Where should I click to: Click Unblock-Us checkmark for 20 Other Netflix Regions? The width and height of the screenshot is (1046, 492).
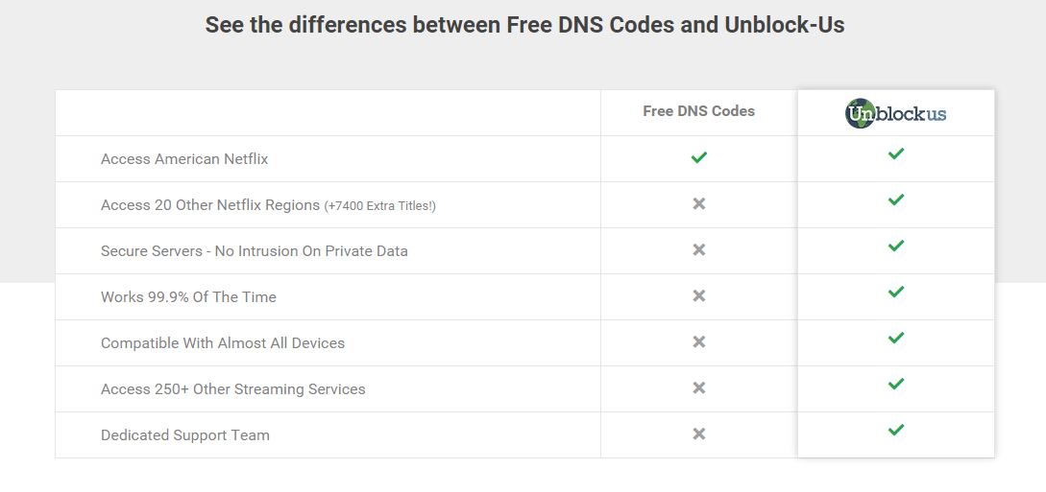896,199
